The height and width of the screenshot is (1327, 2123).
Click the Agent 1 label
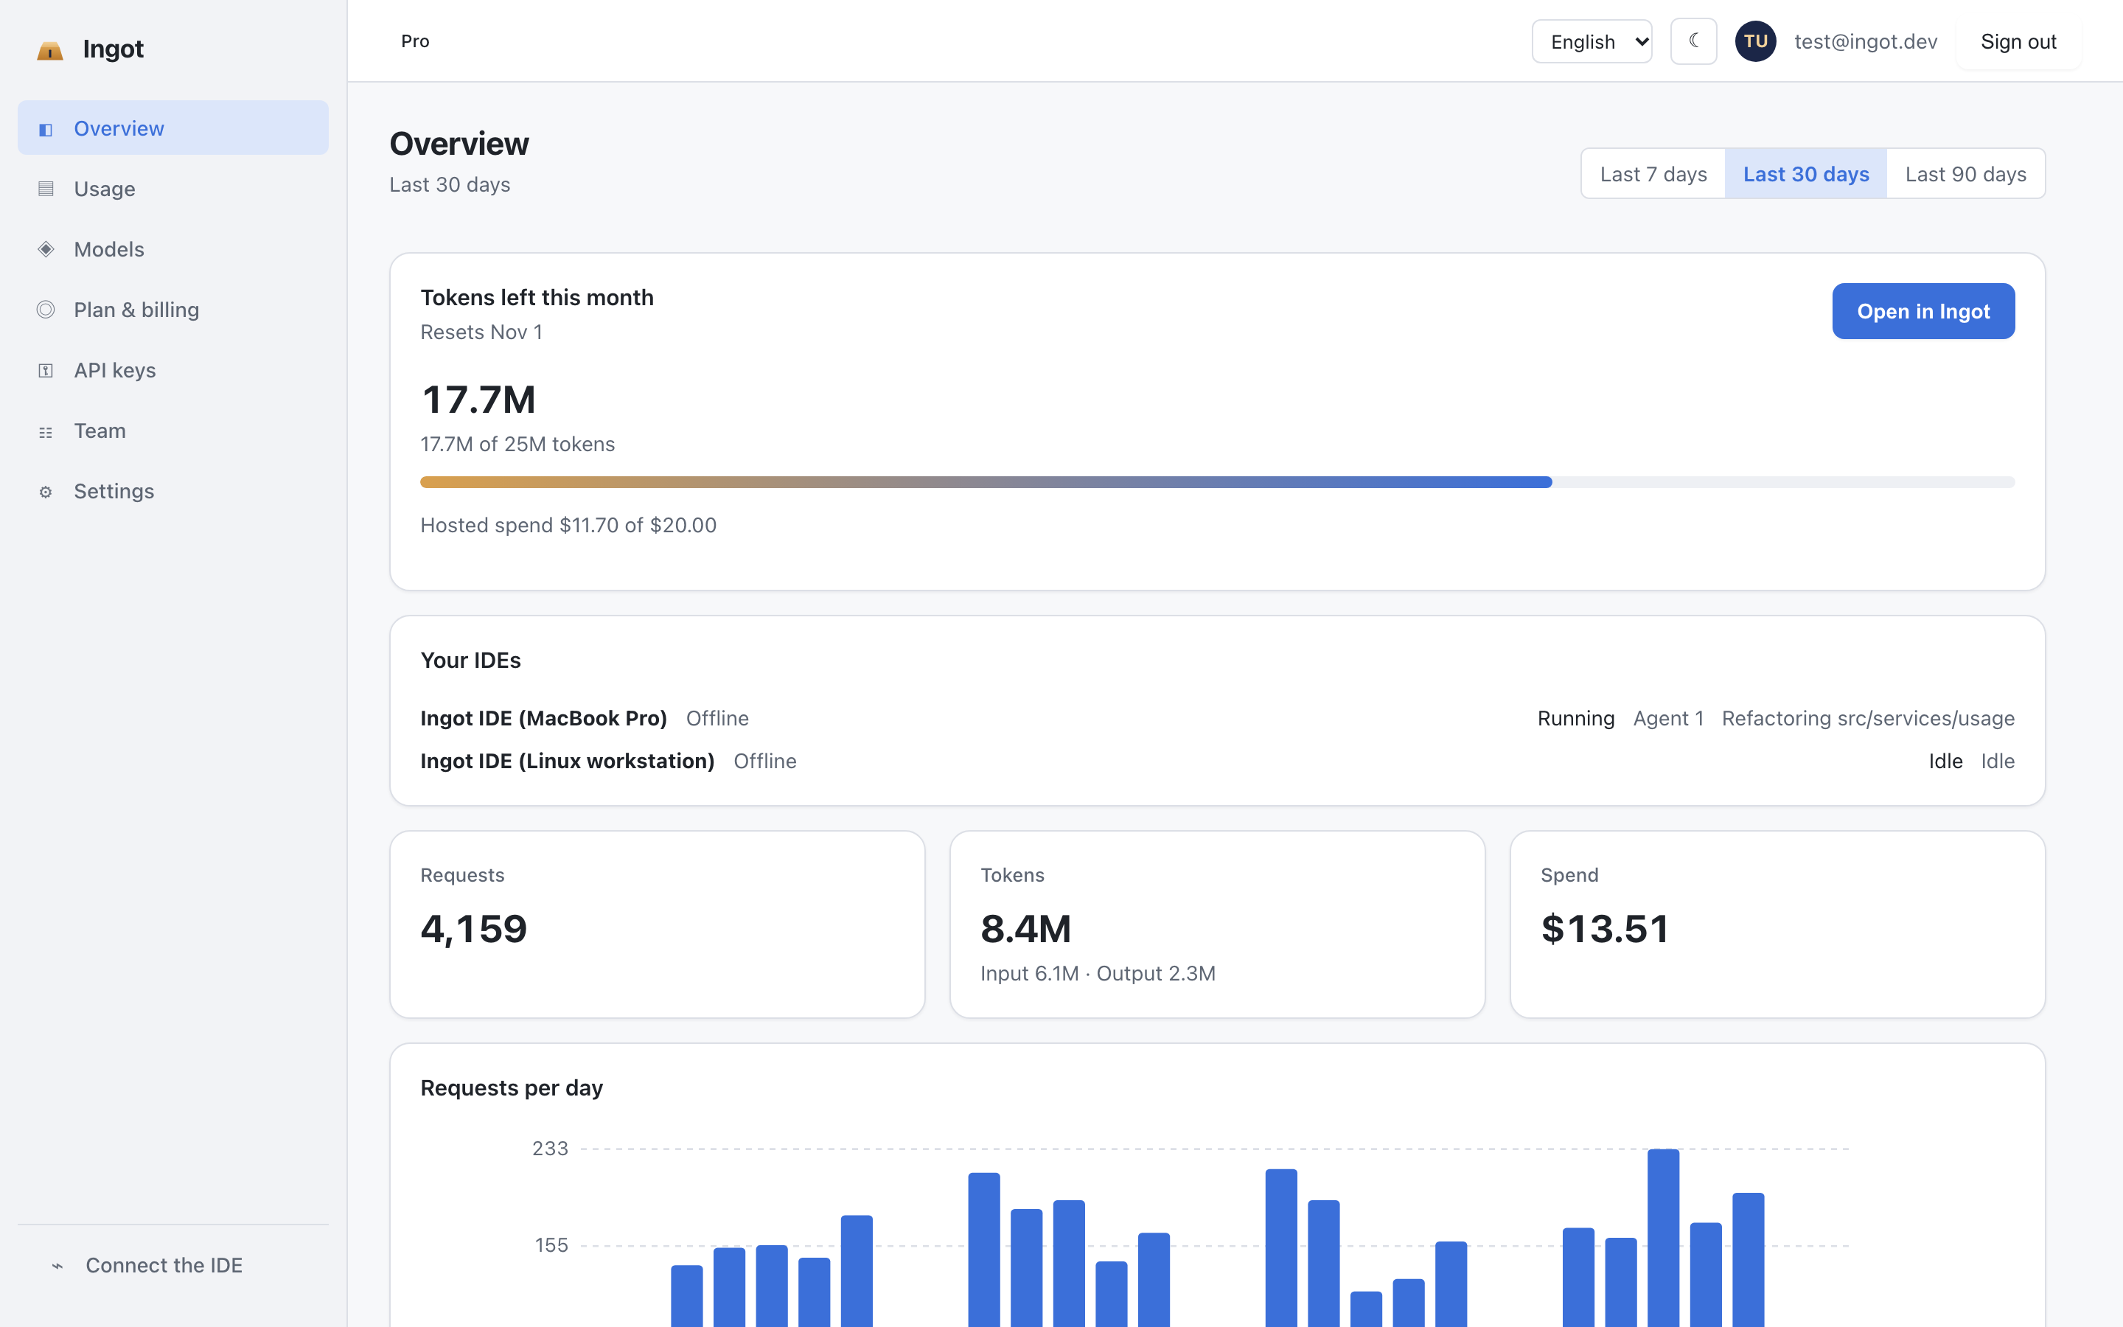1667,718
